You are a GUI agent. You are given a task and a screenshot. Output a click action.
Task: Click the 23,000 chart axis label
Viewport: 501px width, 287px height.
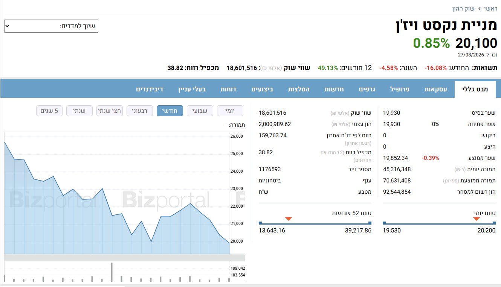pyautogui.click(x=237, y=188)
